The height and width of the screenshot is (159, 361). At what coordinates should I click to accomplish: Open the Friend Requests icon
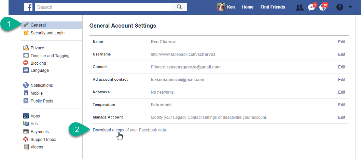click(300, 7)
